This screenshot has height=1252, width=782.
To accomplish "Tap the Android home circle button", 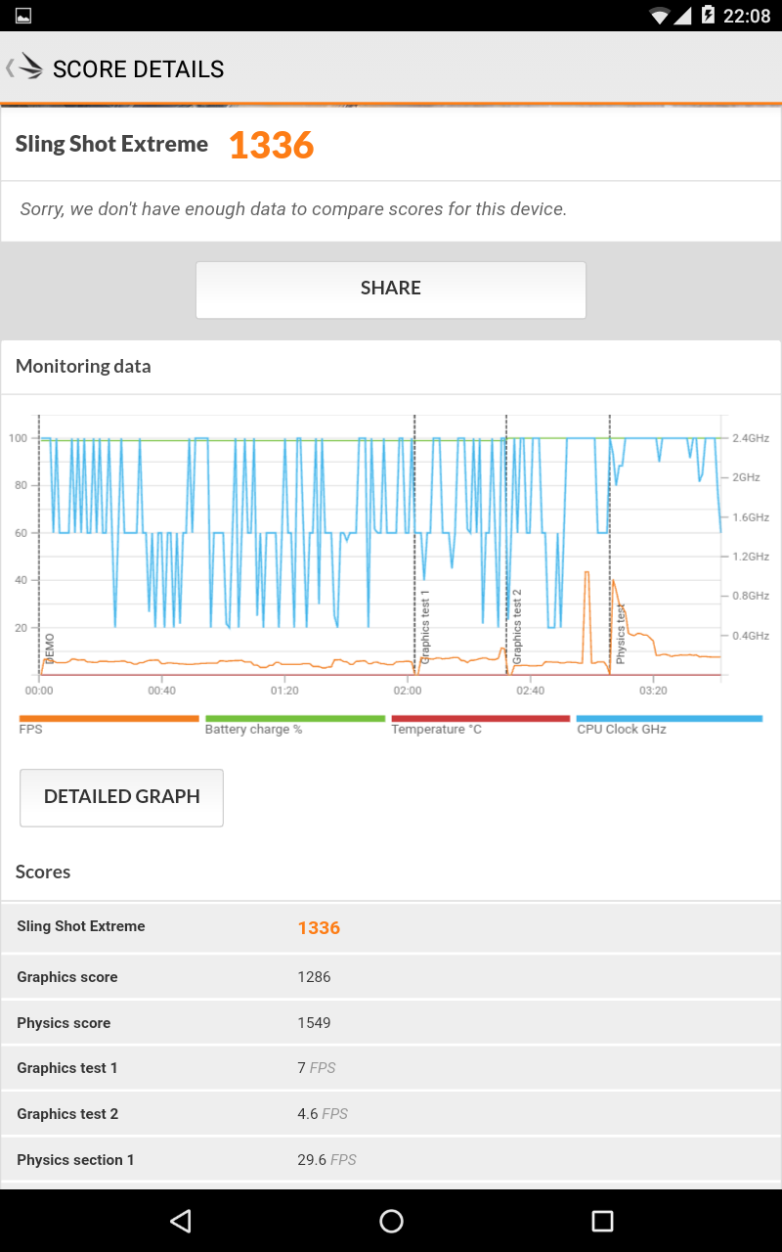I will (x=391, y=1220).
